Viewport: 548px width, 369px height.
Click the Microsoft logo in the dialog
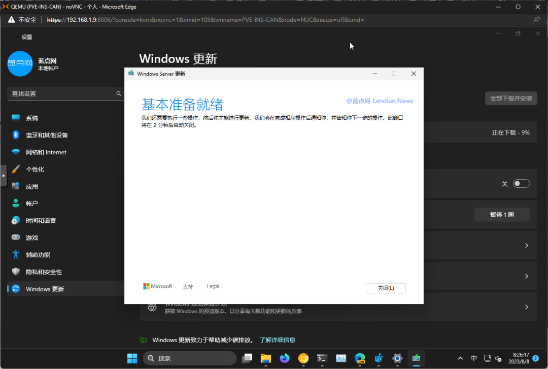[x=158, y=286]
